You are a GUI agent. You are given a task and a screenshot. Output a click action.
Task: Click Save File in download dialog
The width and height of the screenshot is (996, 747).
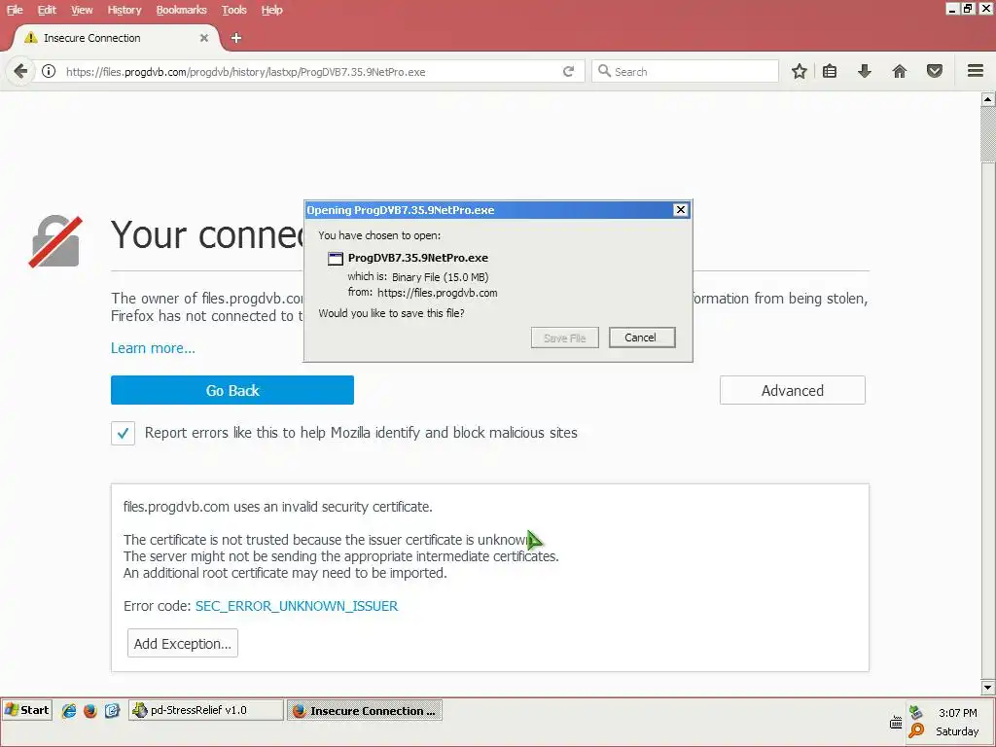point(565,338)
